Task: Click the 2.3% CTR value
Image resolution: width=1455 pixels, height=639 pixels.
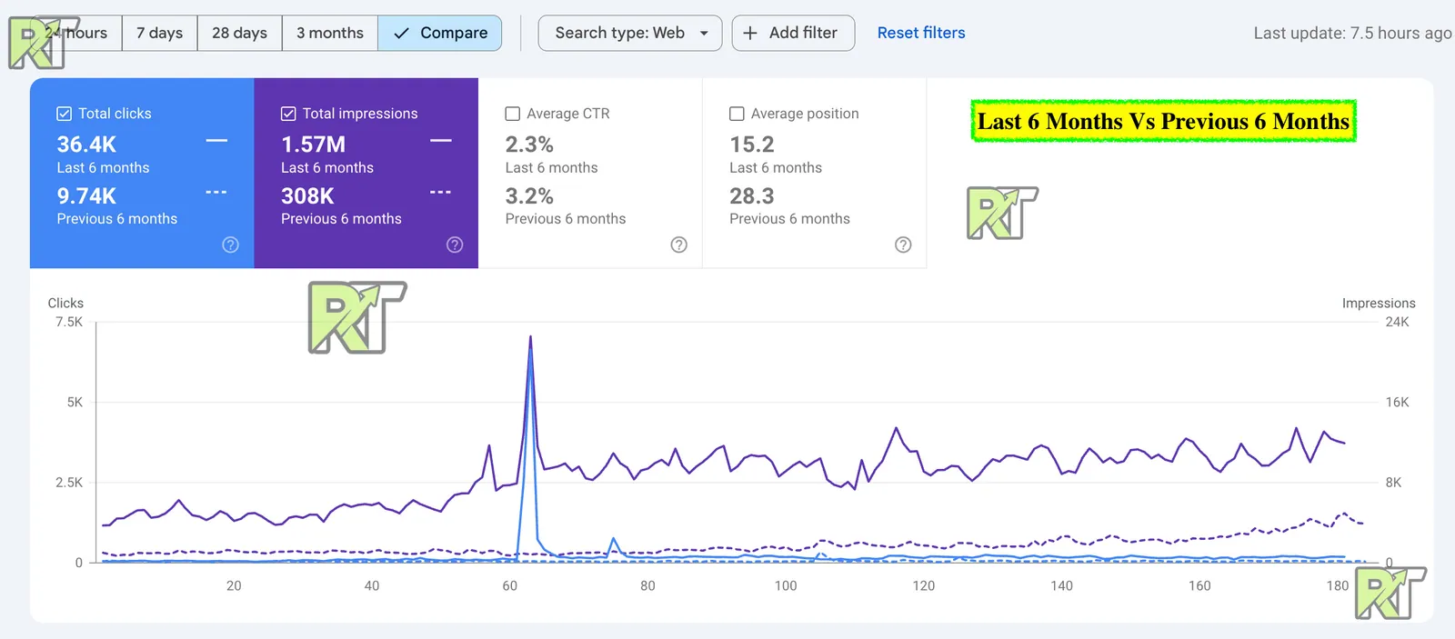Action: (x=529, y=145)
